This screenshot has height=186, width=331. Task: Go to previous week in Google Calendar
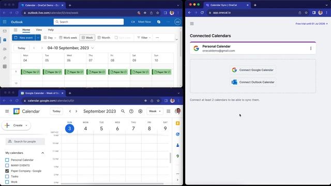tap(70, 111)
